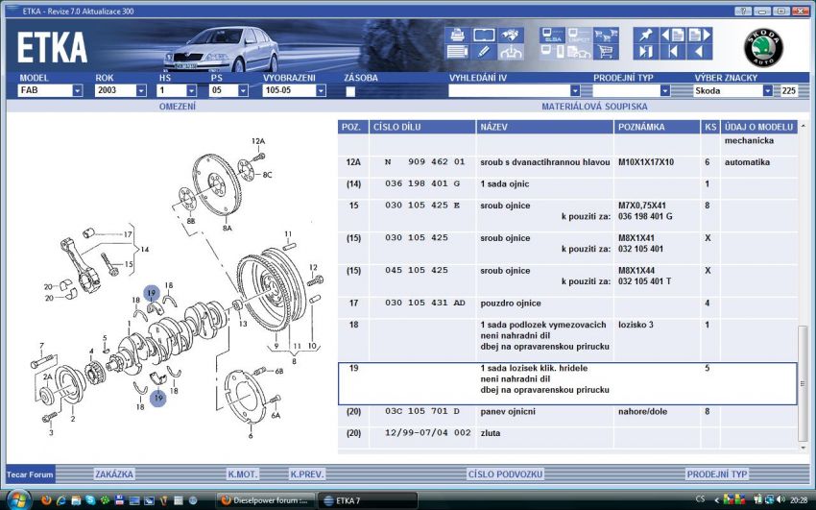Open the multiple shopping carts icon

[606, 35]
